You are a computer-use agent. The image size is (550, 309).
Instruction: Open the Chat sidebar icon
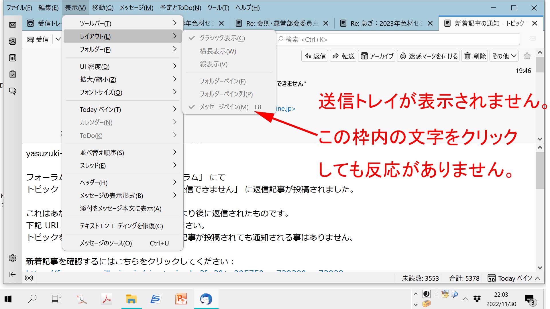click(13, 91)
